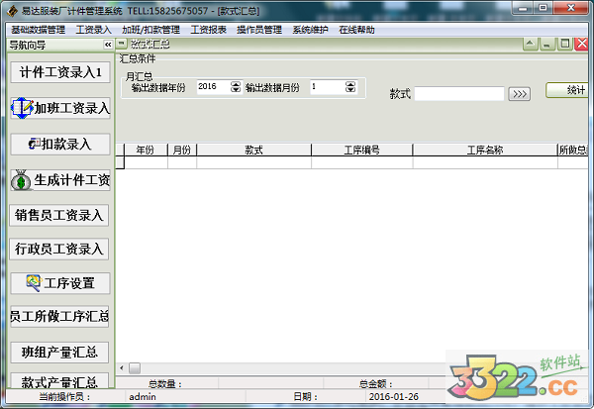Restore the 款式汇总 child window
This screenshot has height=409, width=594.
pyautogui.click(x=565, y=44)
